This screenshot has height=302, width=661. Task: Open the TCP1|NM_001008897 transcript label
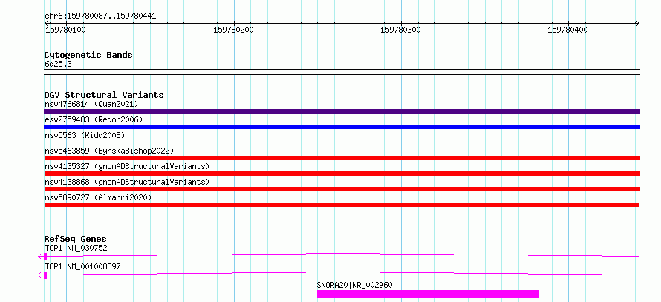click(82, 266)
